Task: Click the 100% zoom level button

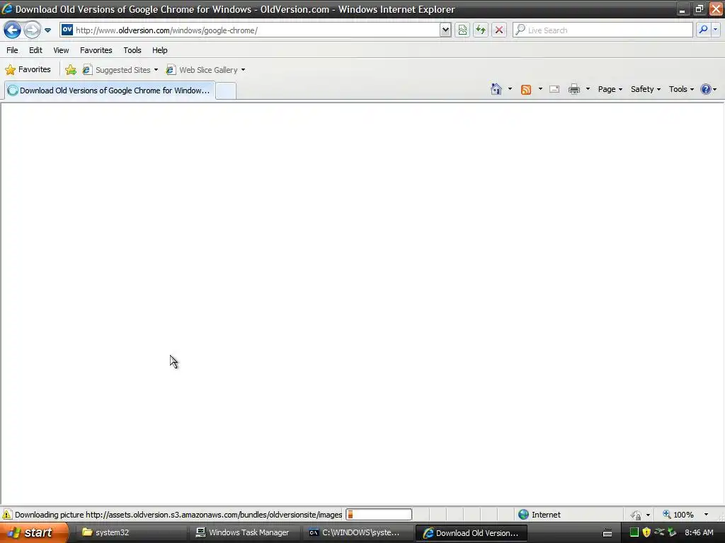Action: pyautogui.click(x=678, y=515)
